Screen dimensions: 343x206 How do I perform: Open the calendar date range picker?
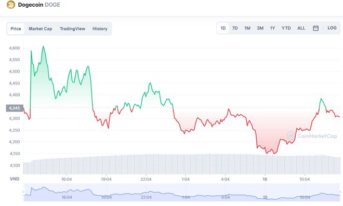(315, 28)
